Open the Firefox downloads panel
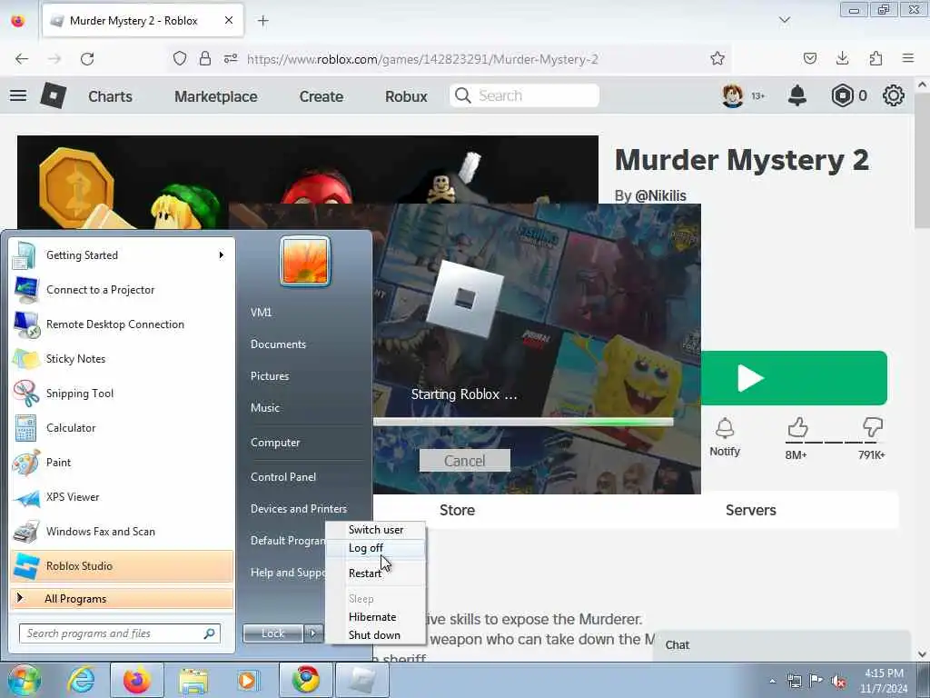 coord(842,58)
